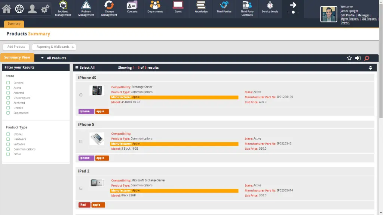Check the Software product type filter
The height and width of the screenshot is (215, 383).
8,144
